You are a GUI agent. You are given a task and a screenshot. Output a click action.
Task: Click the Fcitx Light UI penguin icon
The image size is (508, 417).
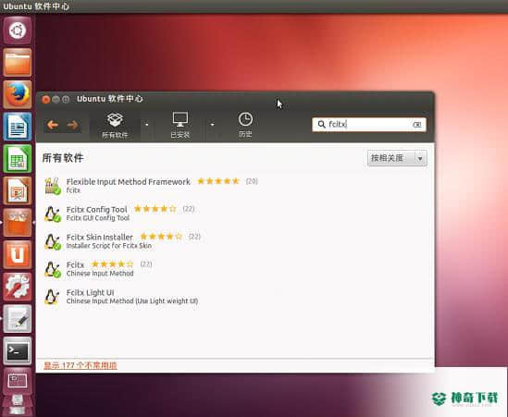[52, 297]
